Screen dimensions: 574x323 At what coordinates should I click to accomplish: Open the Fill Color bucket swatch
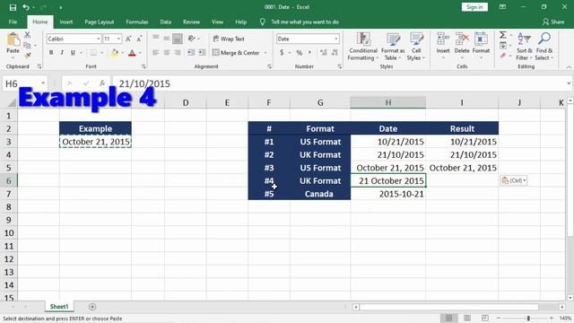pos(115,53)
